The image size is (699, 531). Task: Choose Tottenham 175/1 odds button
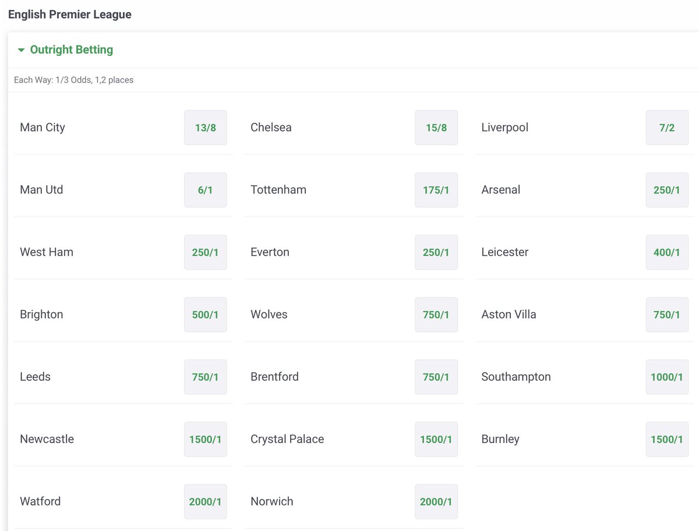436,190
